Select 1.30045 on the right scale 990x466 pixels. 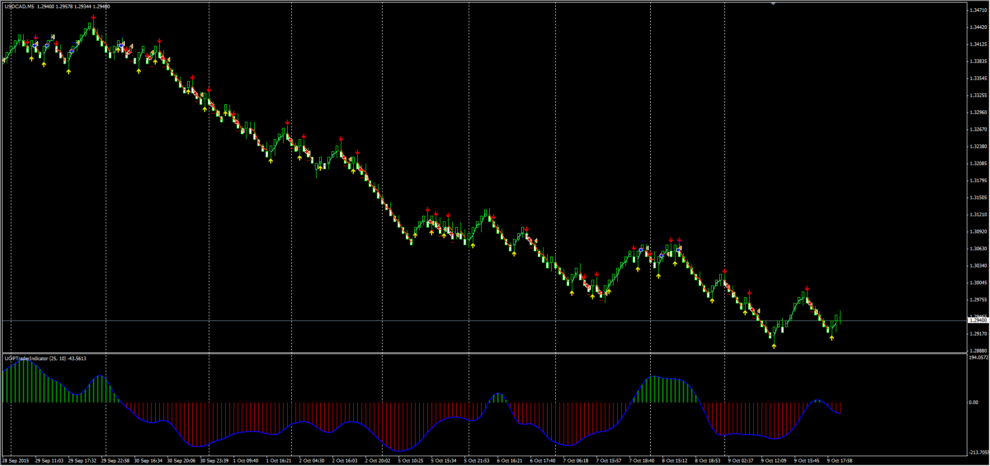978,283
